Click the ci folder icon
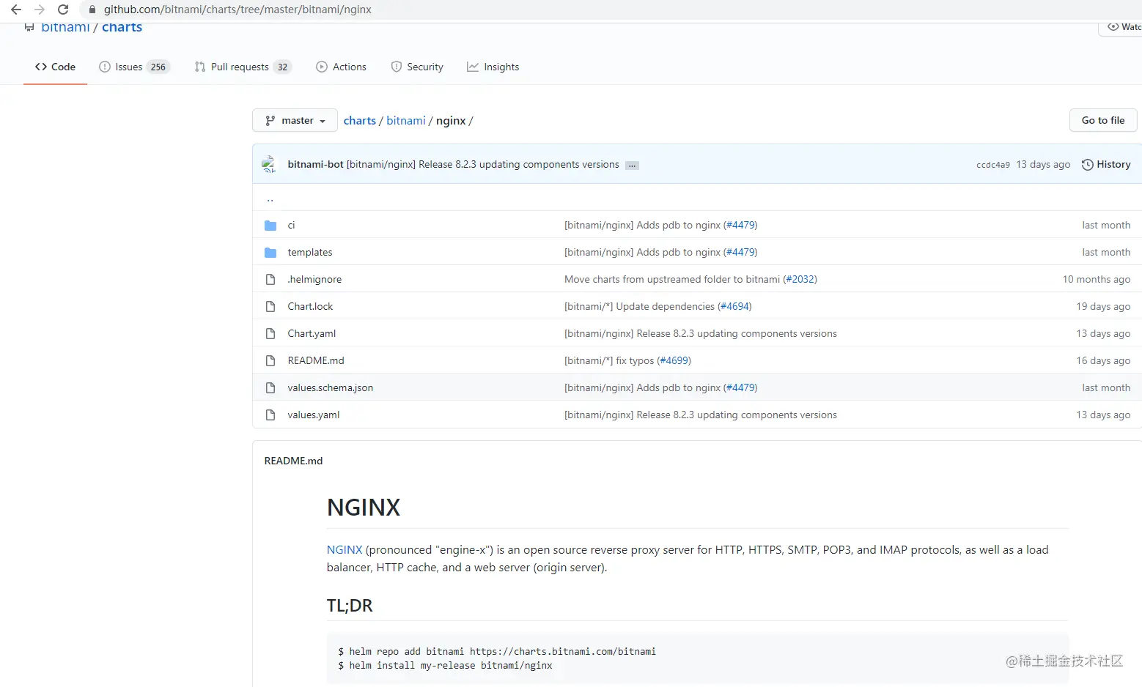This screenshot has height=687, width=1142. 270,225
